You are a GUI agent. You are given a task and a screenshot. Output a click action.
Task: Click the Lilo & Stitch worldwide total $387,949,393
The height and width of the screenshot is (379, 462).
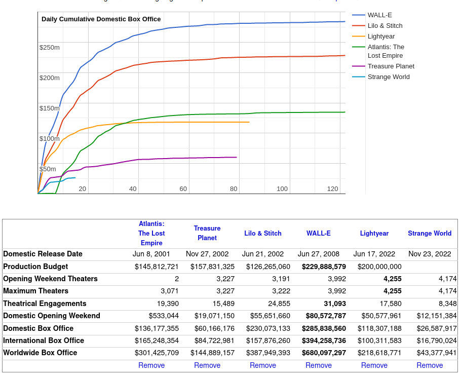point(268,353)
